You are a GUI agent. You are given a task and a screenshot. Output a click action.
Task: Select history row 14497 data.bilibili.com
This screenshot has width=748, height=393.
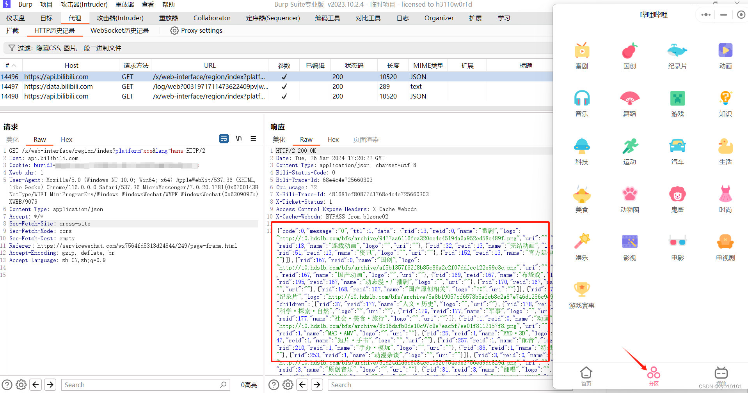276,86
